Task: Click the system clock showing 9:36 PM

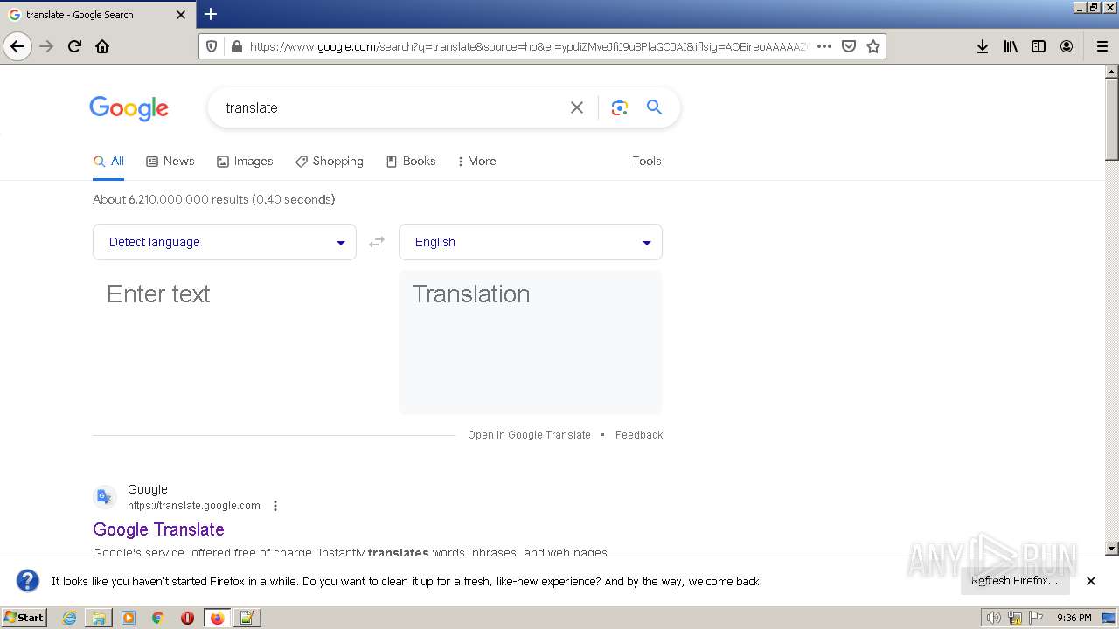Action: [1074, 618]
